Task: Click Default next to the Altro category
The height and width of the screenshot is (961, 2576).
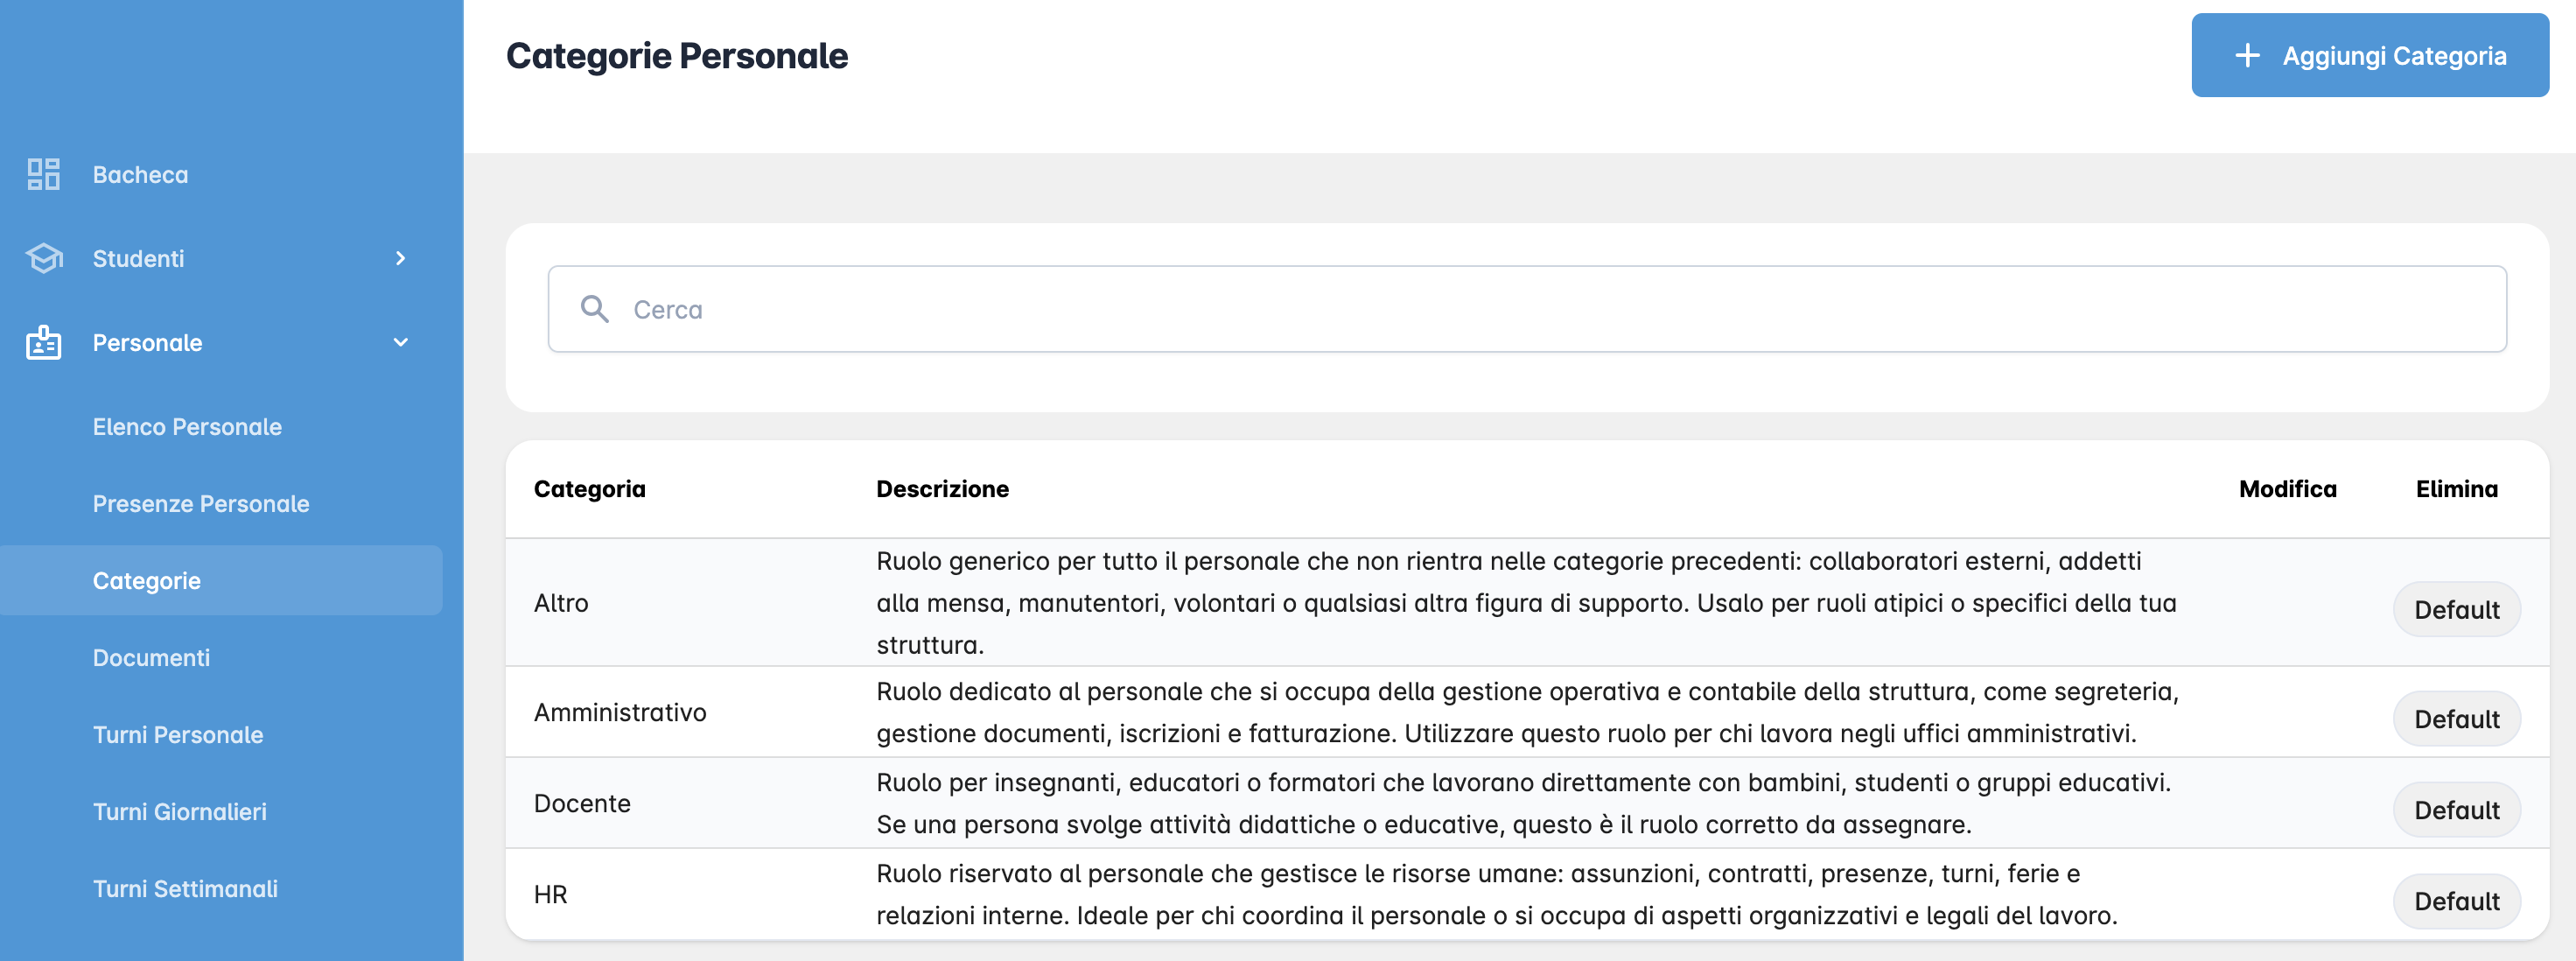Action: (2457, 609)
